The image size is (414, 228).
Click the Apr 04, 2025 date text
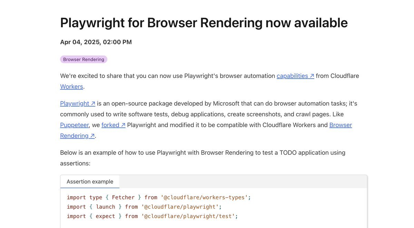(x=96, y=42)
